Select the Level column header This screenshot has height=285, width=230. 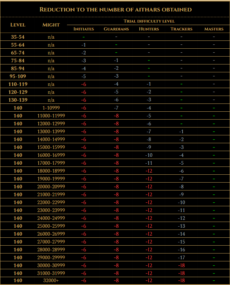click(18, 25)
